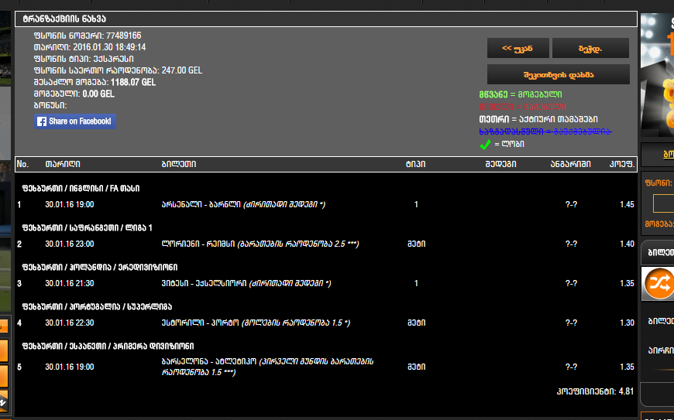Click the total coefficient 4.81
The image size is (674, 420).
click(x=626, y=391)
